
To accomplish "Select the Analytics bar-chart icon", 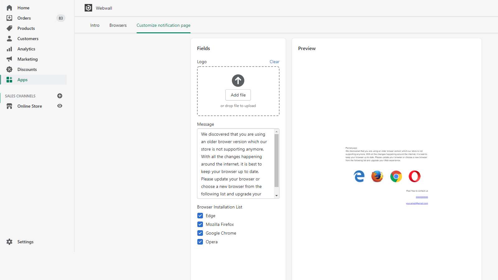I will click(x=9, y=49).
